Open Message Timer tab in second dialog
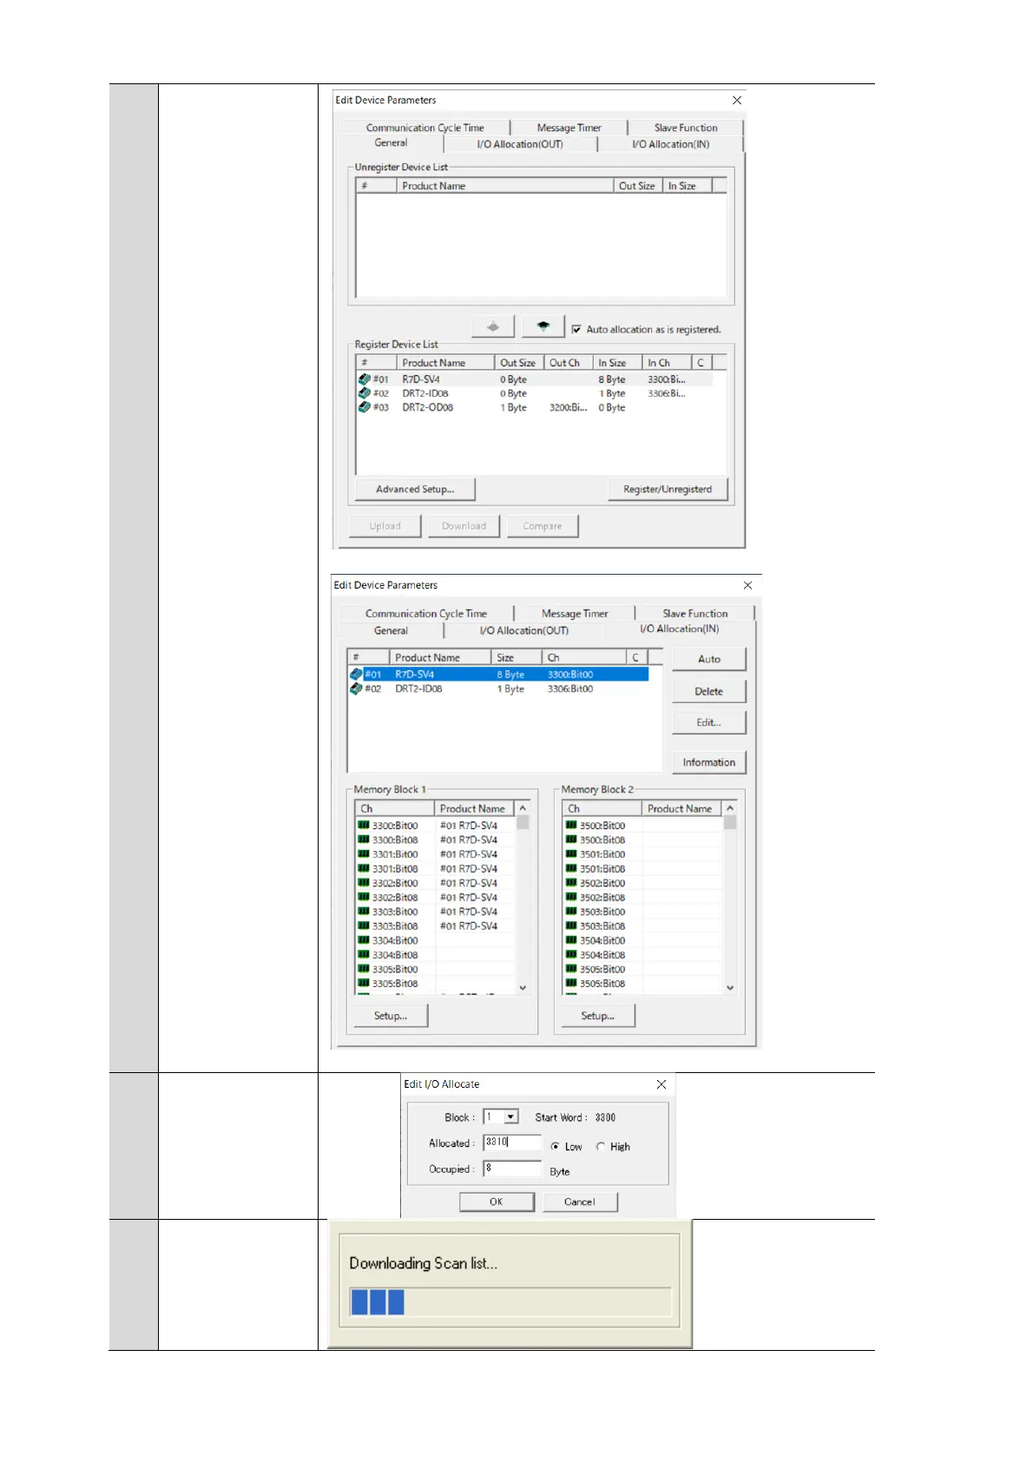The height and width of the screenshot is (1462, 1033). click(x=575, y=614)
